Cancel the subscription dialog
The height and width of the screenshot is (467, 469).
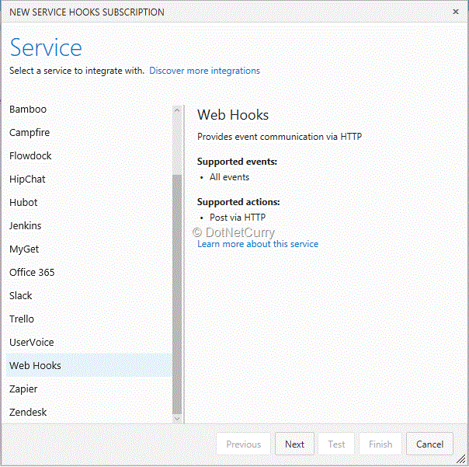click(429, 444)
